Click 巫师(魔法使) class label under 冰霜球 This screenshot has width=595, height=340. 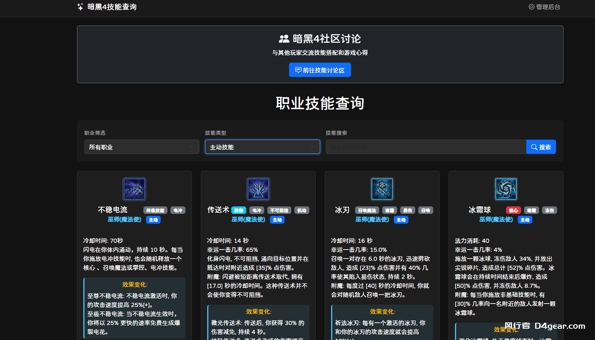pyautogui.click(x=496, y=220)
